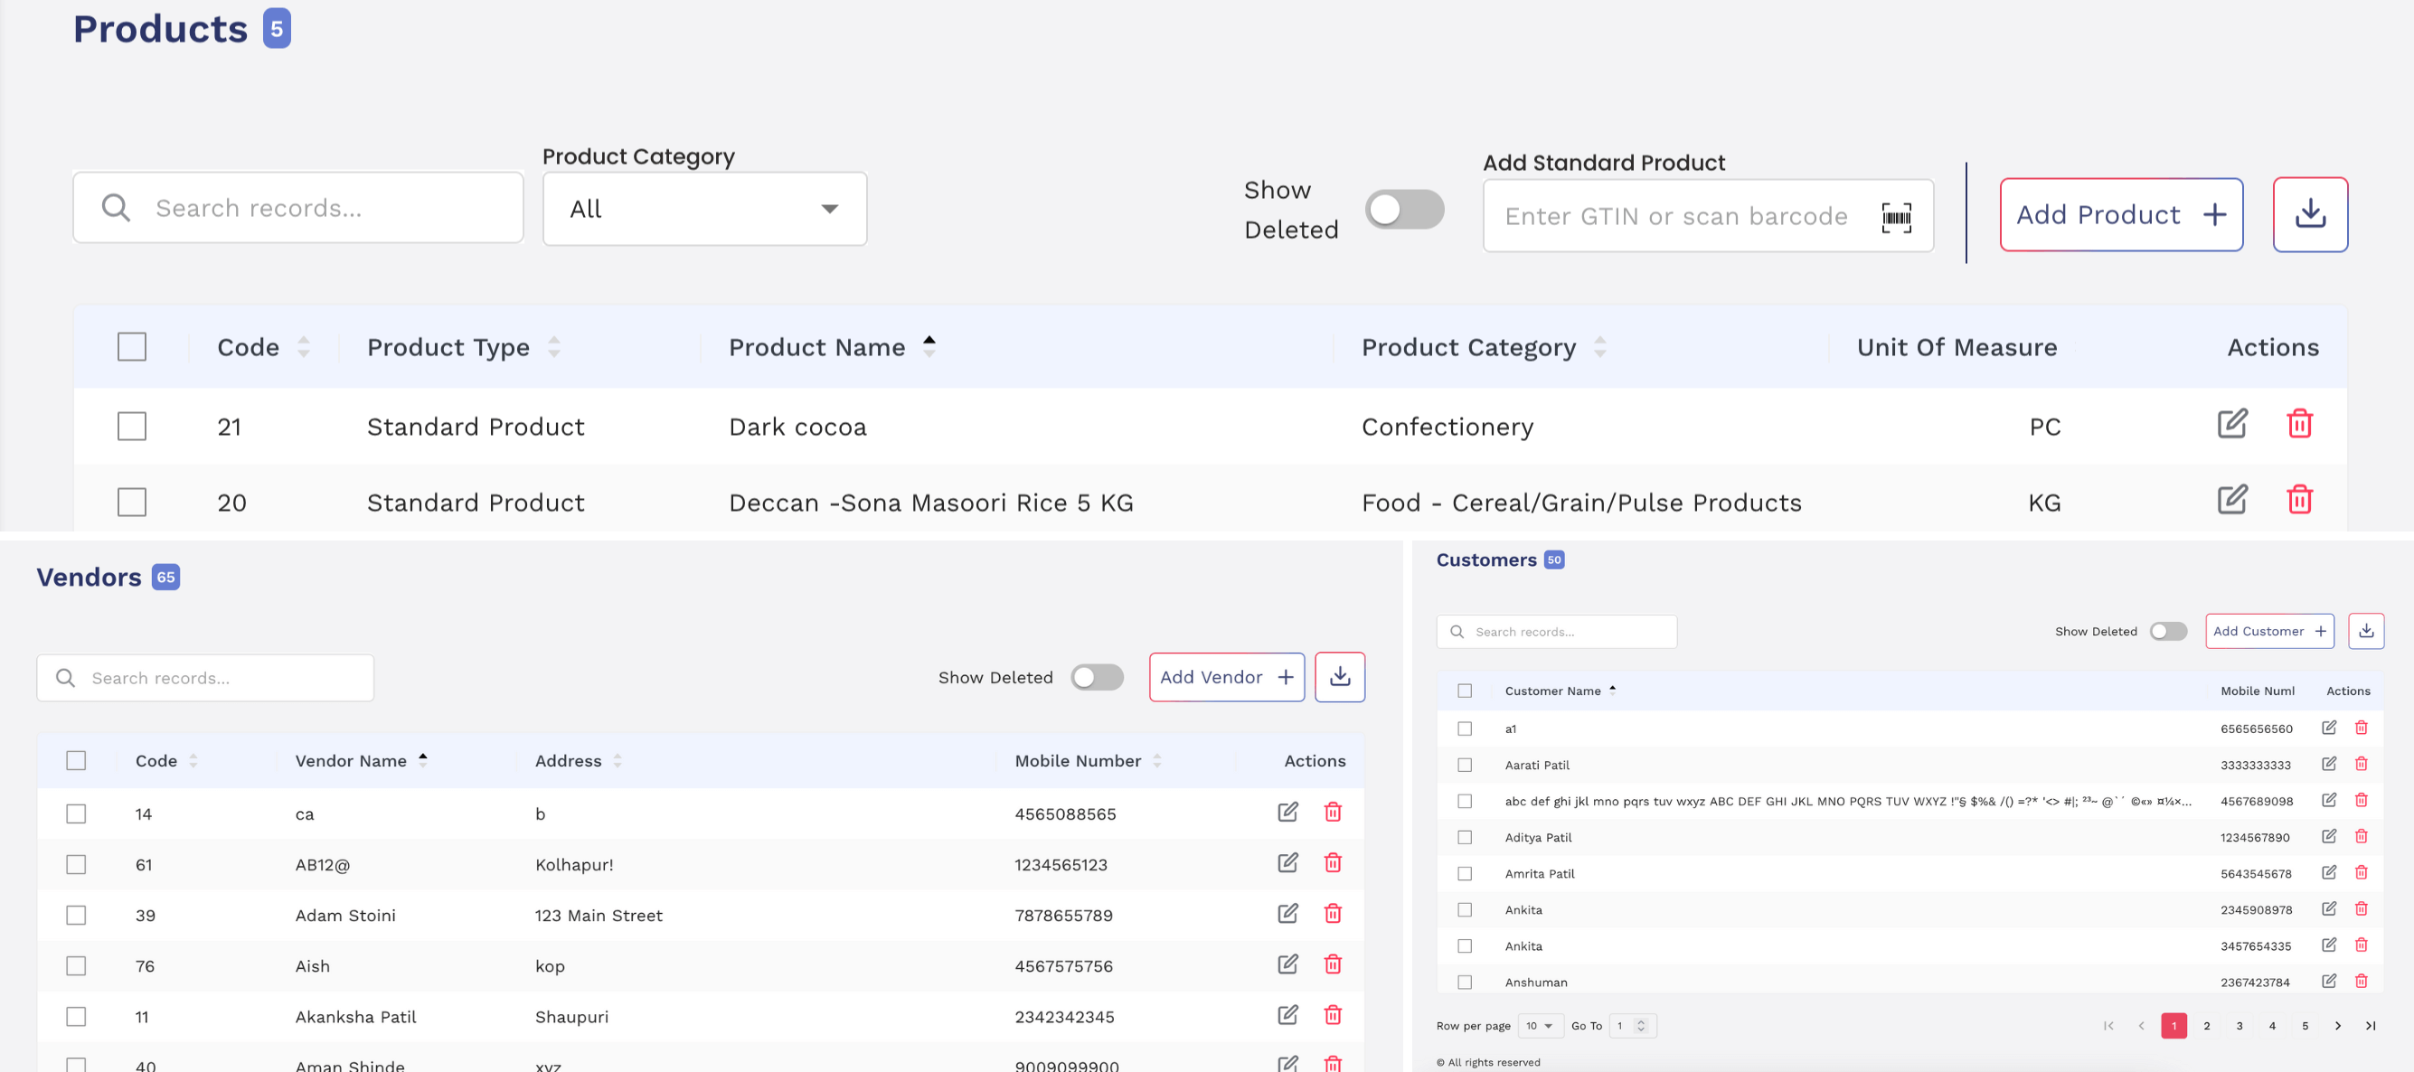Edit vendor Adam Stoini
Viewport: 2414px width, 1072px height.
[1287, 913]
